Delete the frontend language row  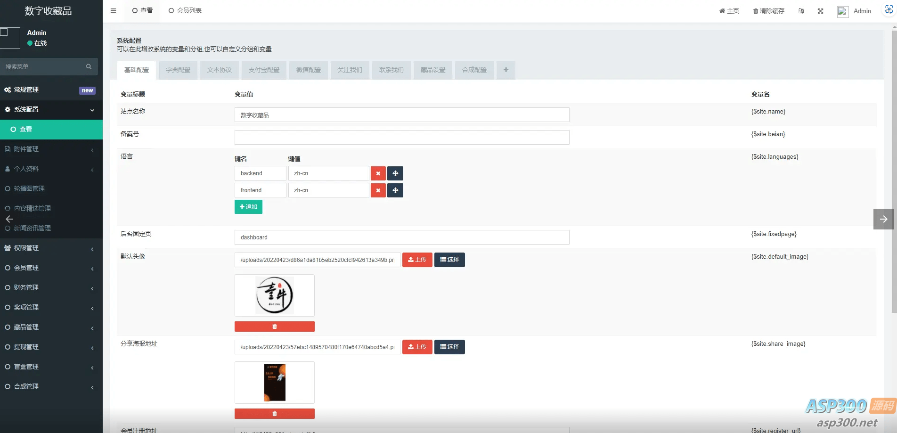coord(378,190)
